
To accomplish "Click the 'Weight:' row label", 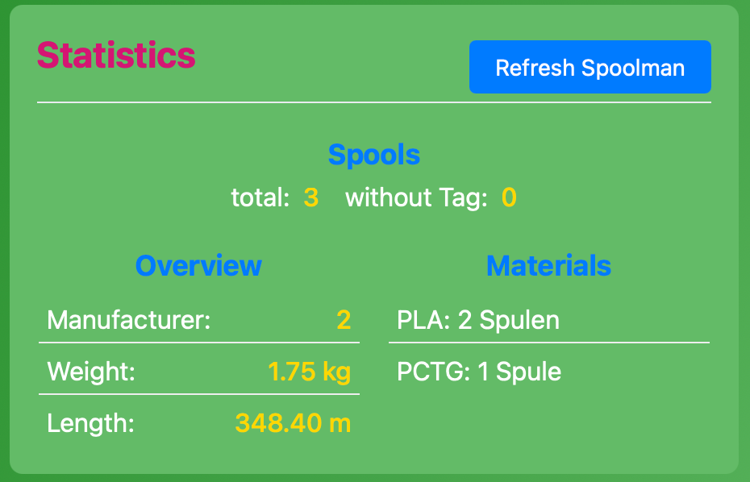I will pos(91,372).
